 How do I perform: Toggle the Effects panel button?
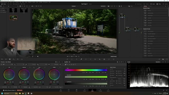[159, 4]
